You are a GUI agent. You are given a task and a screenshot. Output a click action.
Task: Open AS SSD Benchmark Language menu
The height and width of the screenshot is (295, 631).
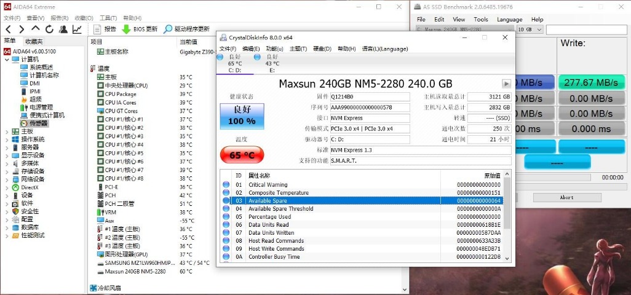(x=509, y=19)
